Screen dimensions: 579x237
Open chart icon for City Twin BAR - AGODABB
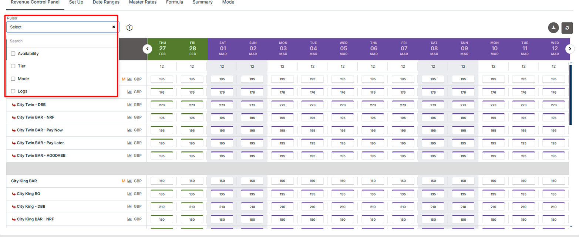pyautogui.click(x=129, y=156)
